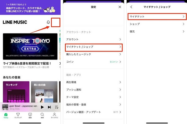The height and width of the screenshot is (124, 187).
Task: Open 端末の管理・登録 row
Action: coord(94,104)
